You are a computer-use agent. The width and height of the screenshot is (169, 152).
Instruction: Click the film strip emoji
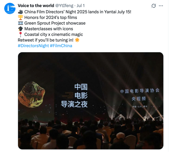(x=20, y=23)
